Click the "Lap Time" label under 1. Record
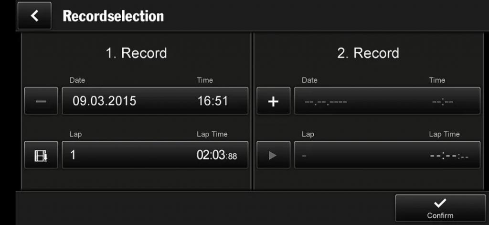Viewport: 489px width, 225px height. (x=212, y=134)
